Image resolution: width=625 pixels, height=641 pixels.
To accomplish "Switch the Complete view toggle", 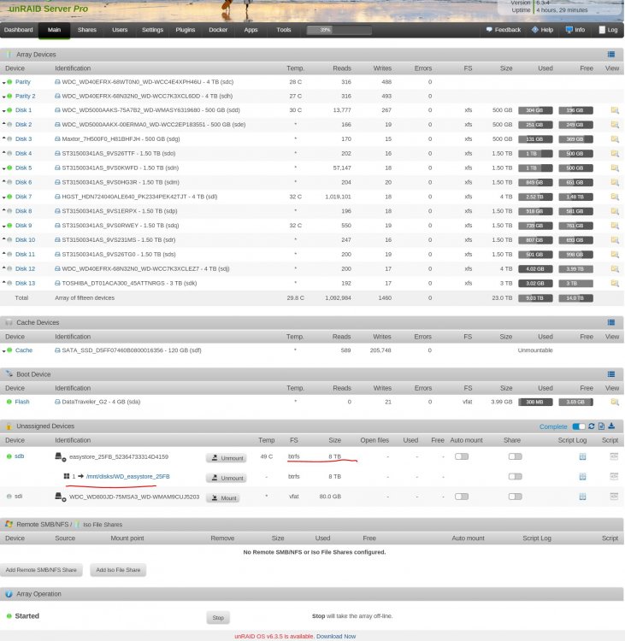I will click(x=579, y=426).
